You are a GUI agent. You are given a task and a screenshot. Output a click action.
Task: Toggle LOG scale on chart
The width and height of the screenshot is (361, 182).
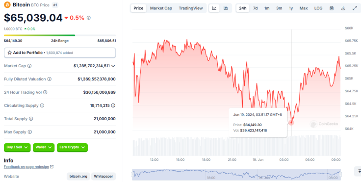(318, 8)
